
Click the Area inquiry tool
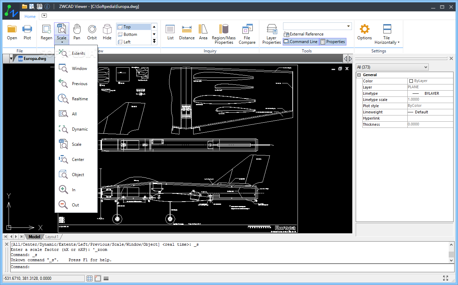point(203,32)
